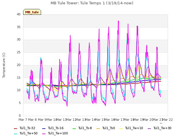This screenshot has width=185, height=139.
Task: Select the Tul1_Ts-8 legend label
Action: (85, 128)
